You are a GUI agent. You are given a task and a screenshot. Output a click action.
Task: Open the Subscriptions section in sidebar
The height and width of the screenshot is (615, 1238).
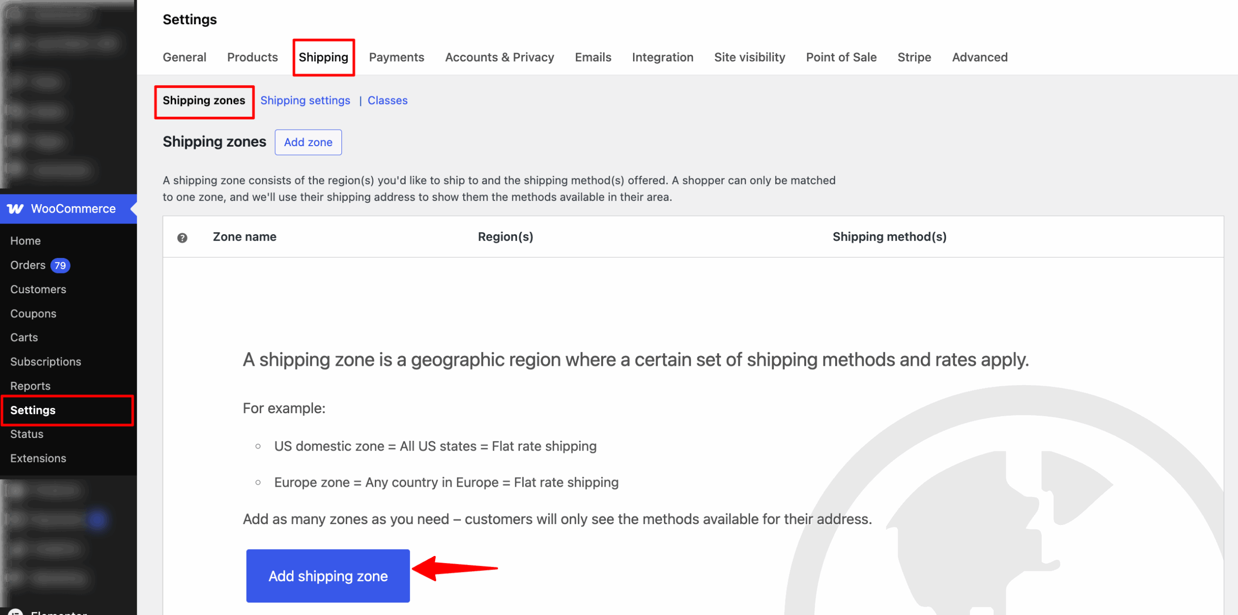(45, 361)
